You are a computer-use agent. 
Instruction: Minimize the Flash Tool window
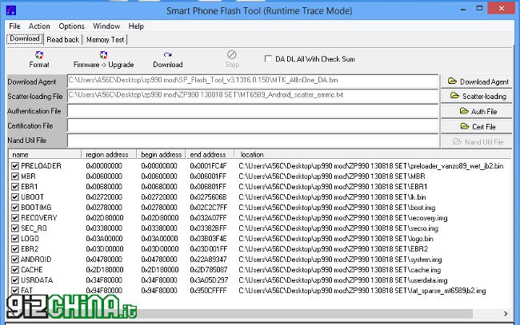tap(463, 10)
